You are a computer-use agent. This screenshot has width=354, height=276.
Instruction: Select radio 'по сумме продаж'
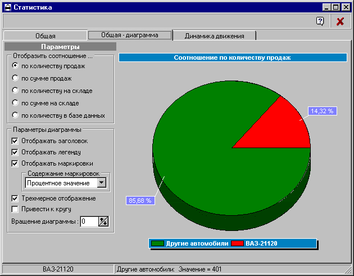pyautogui.click(x=15, y=78)
